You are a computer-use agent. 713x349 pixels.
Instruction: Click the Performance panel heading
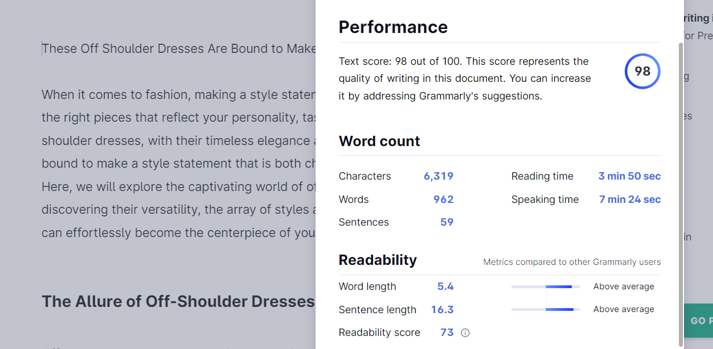(x=393, y=27)
